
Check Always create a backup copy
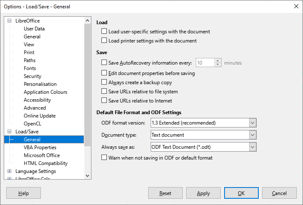pos(104,82)
